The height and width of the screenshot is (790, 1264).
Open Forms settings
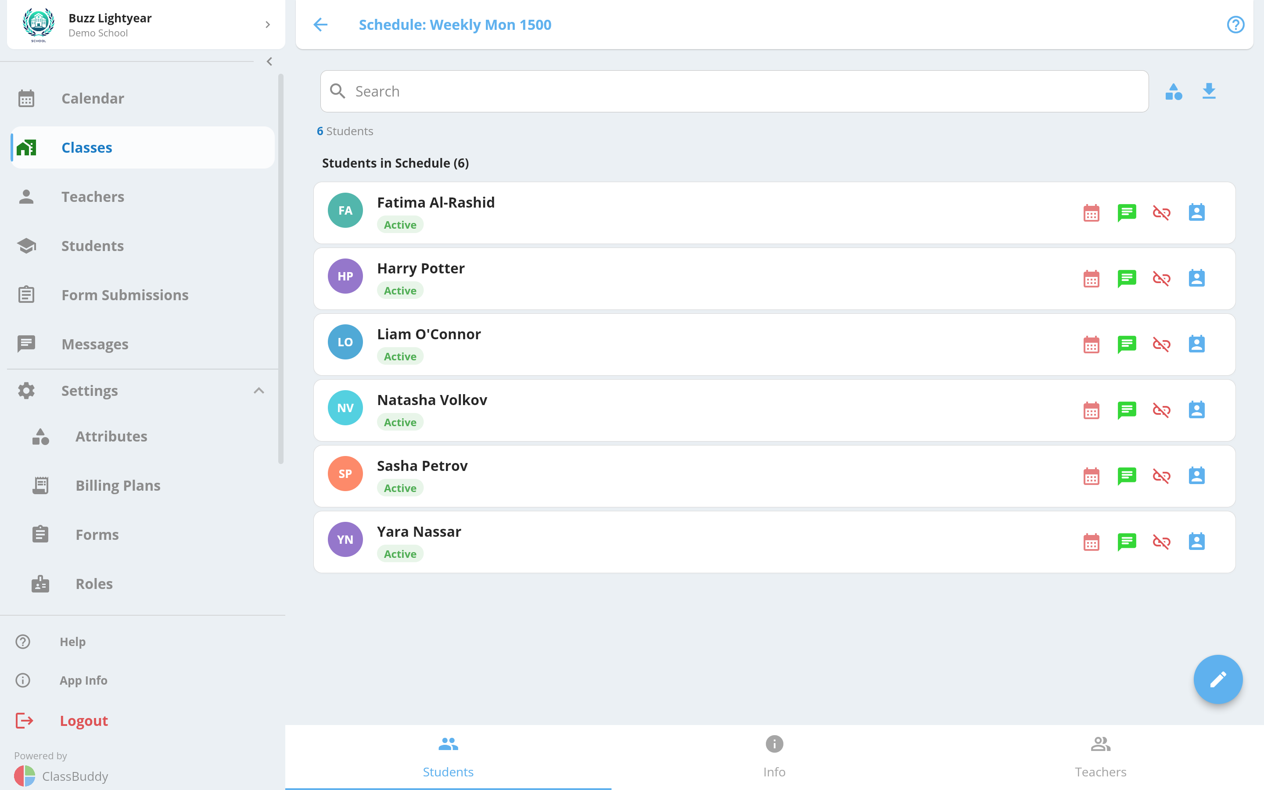149,535
